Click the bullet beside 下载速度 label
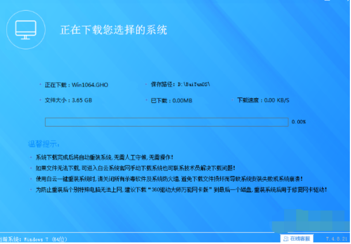This screenshot has height=244, width=351. (233, 100)
